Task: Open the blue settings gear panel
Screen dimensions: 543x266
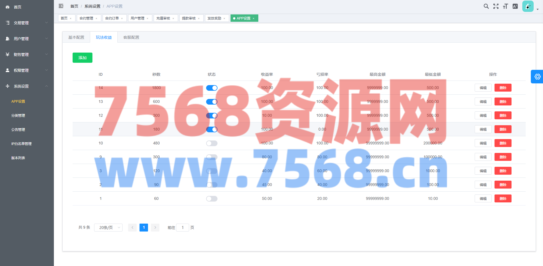Action: pyautogui.click(x=537, y=77)
